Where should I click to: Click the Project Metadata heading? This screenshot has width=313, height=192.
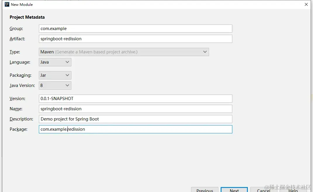(x=27, y=17)
